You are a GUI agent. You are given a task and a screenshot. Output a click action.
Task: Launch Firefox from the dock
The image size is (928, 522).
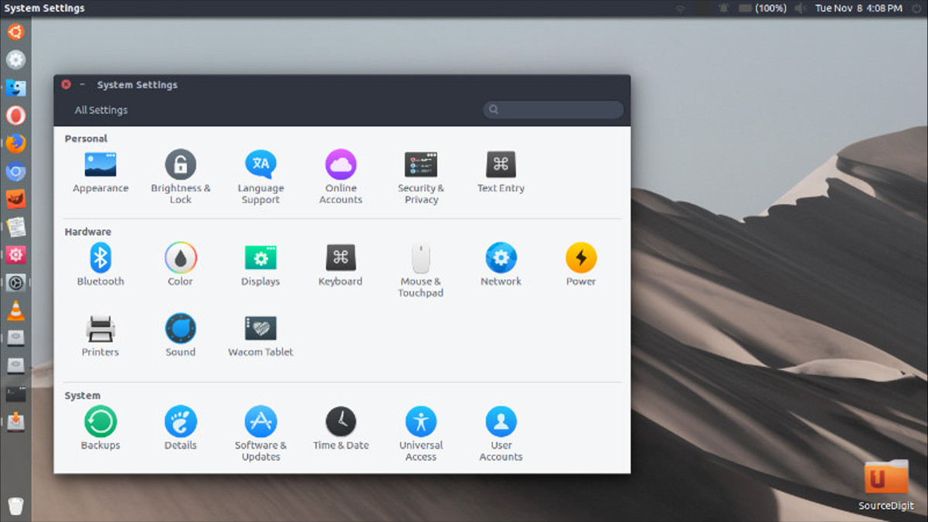(15, 143)
